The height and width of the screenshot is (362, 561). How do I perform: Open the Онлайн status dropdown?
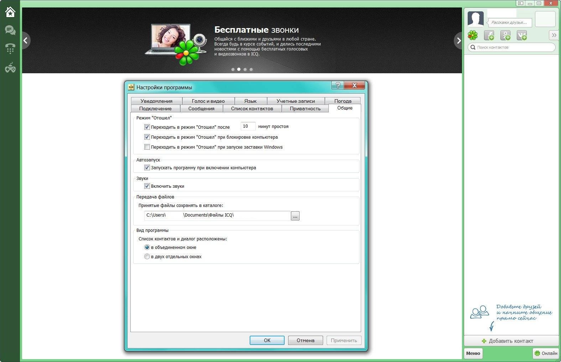pyautogui.click(x=546, y=353)
